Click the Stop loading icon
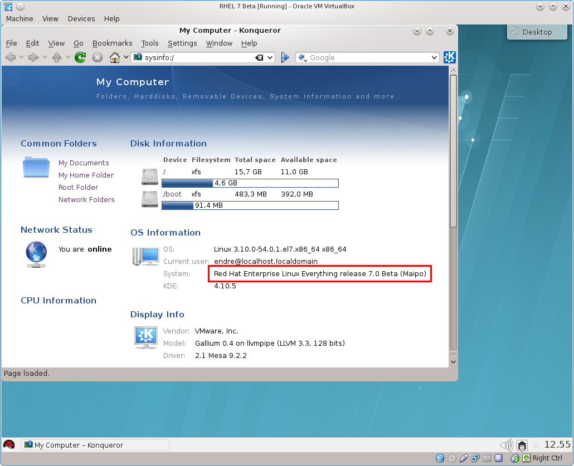This screenshot has width=574, height=466. [x=98, y=57]
